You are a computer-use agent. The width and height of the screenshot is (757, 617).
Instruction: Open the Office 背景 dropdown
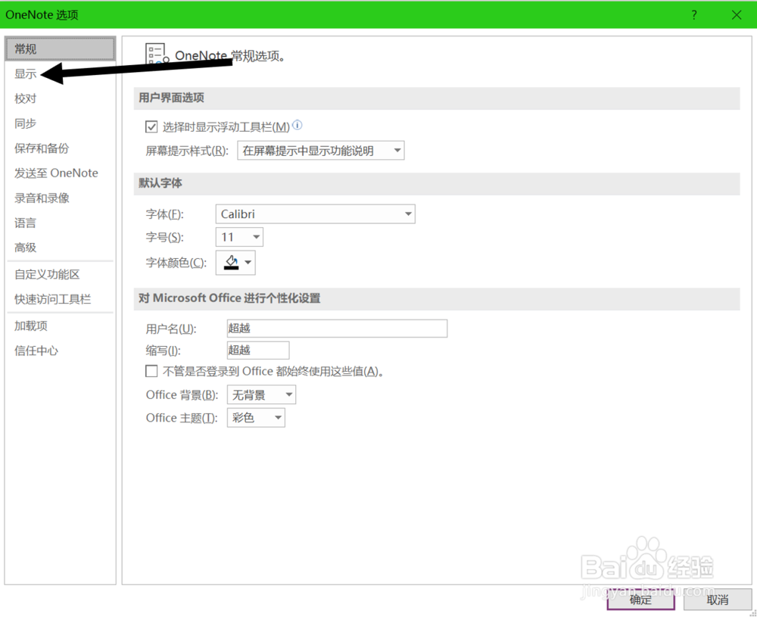261,395
